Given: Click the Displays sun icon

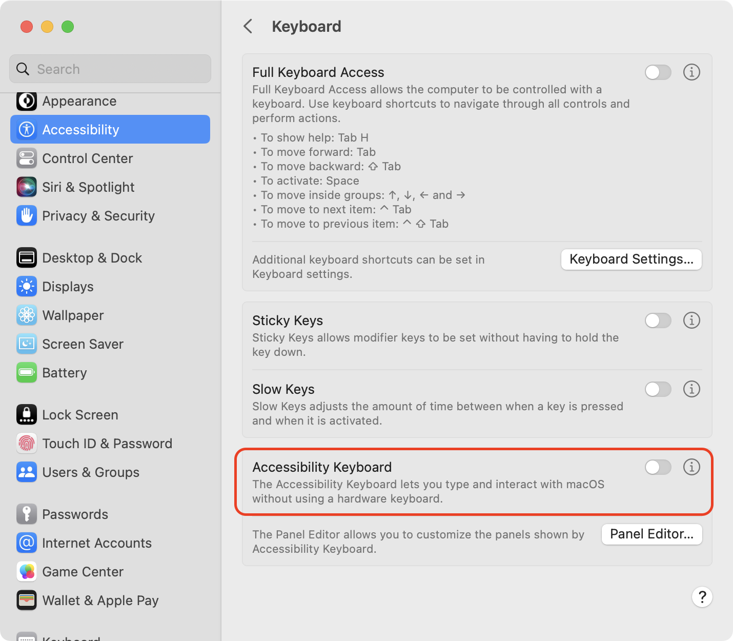Looking at the screenshot, I should 27,287.
